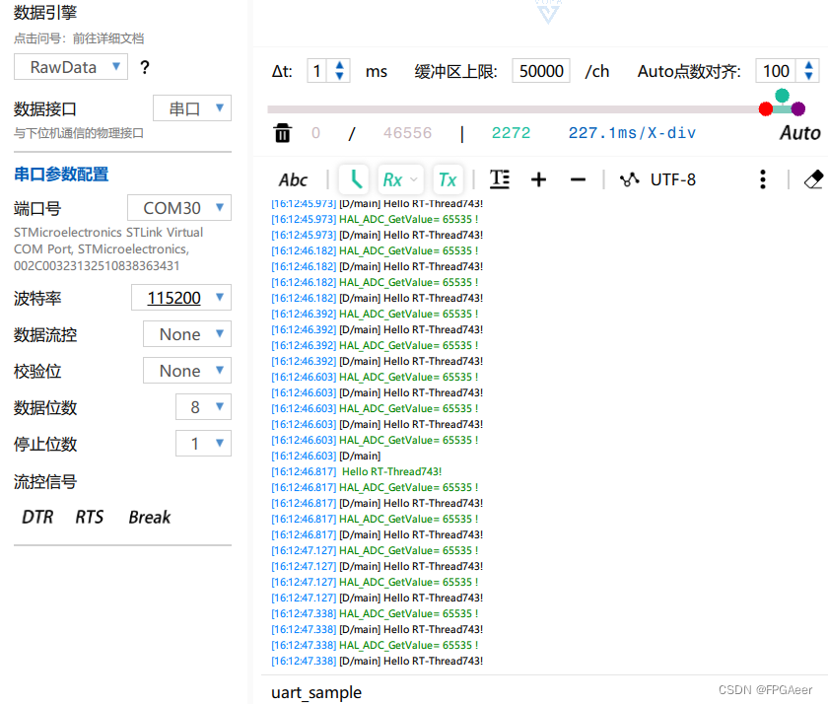Image resolution: width=828 pixels, height=704 pixels.
Task: Toggle the DTR flow control signal
Action: [x=36, y=517]
